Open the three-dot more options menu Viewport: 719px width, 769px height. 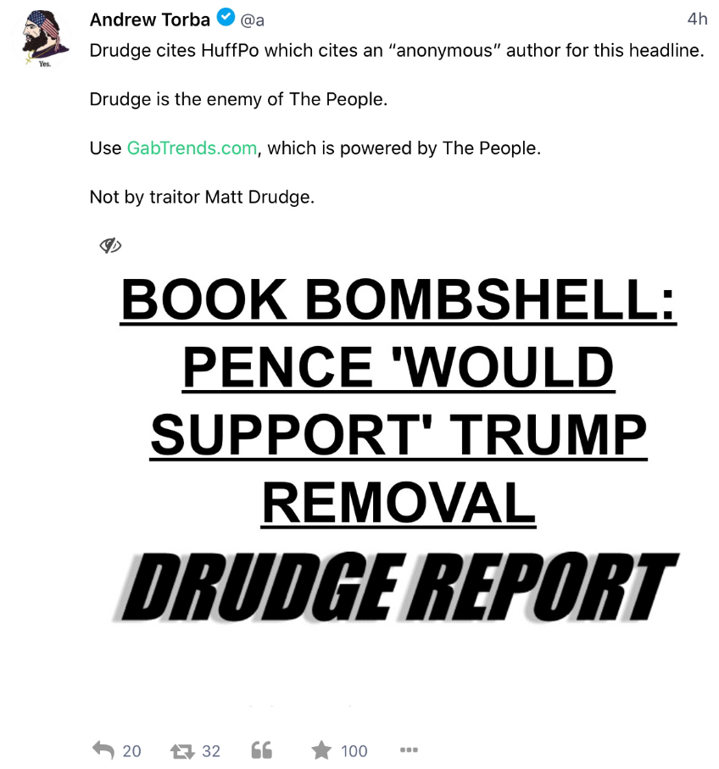[x=409, y=749]
